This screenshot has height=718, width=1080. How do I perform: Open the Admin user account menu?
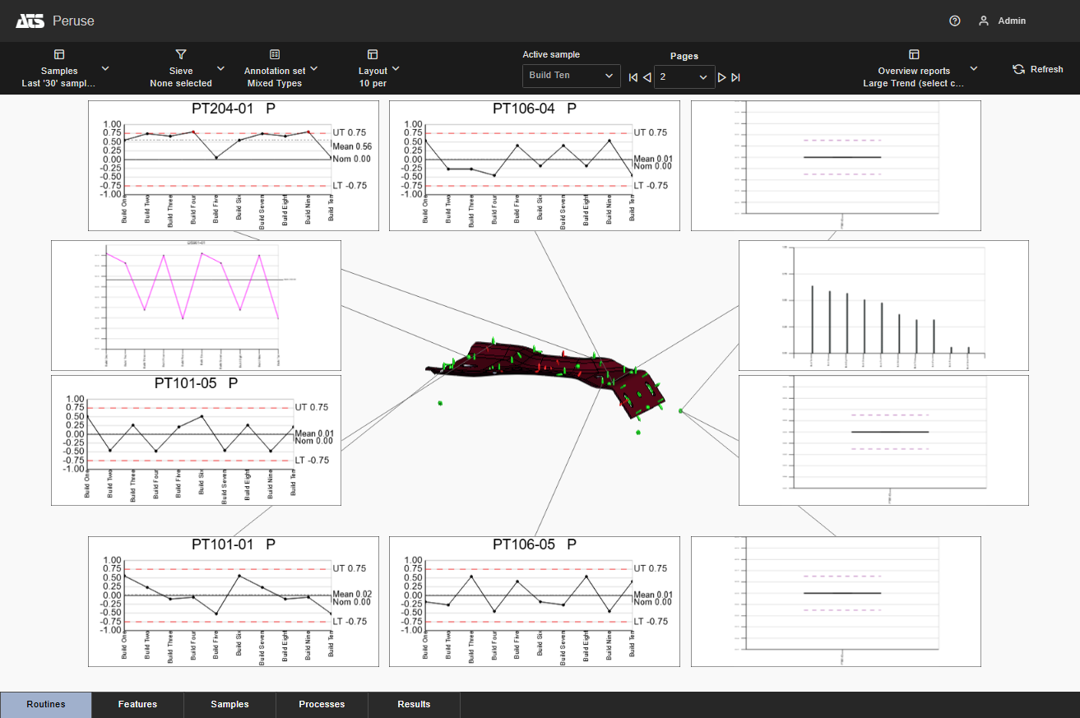click(x=1002, y=21)
